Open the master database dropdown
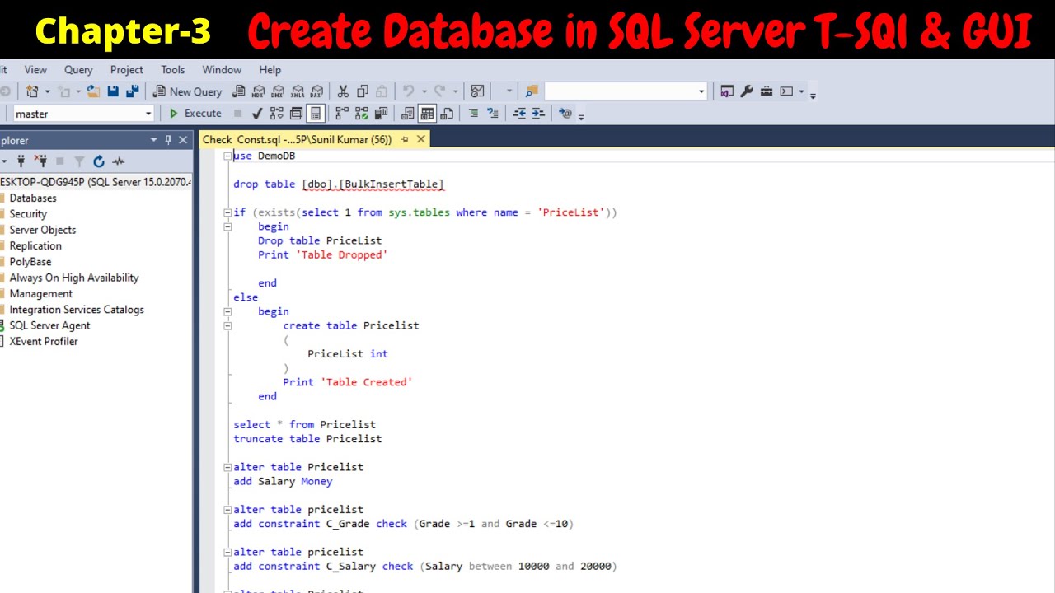Image resolution: width=1055 pixels, height=593 pixels. point(148,114)
